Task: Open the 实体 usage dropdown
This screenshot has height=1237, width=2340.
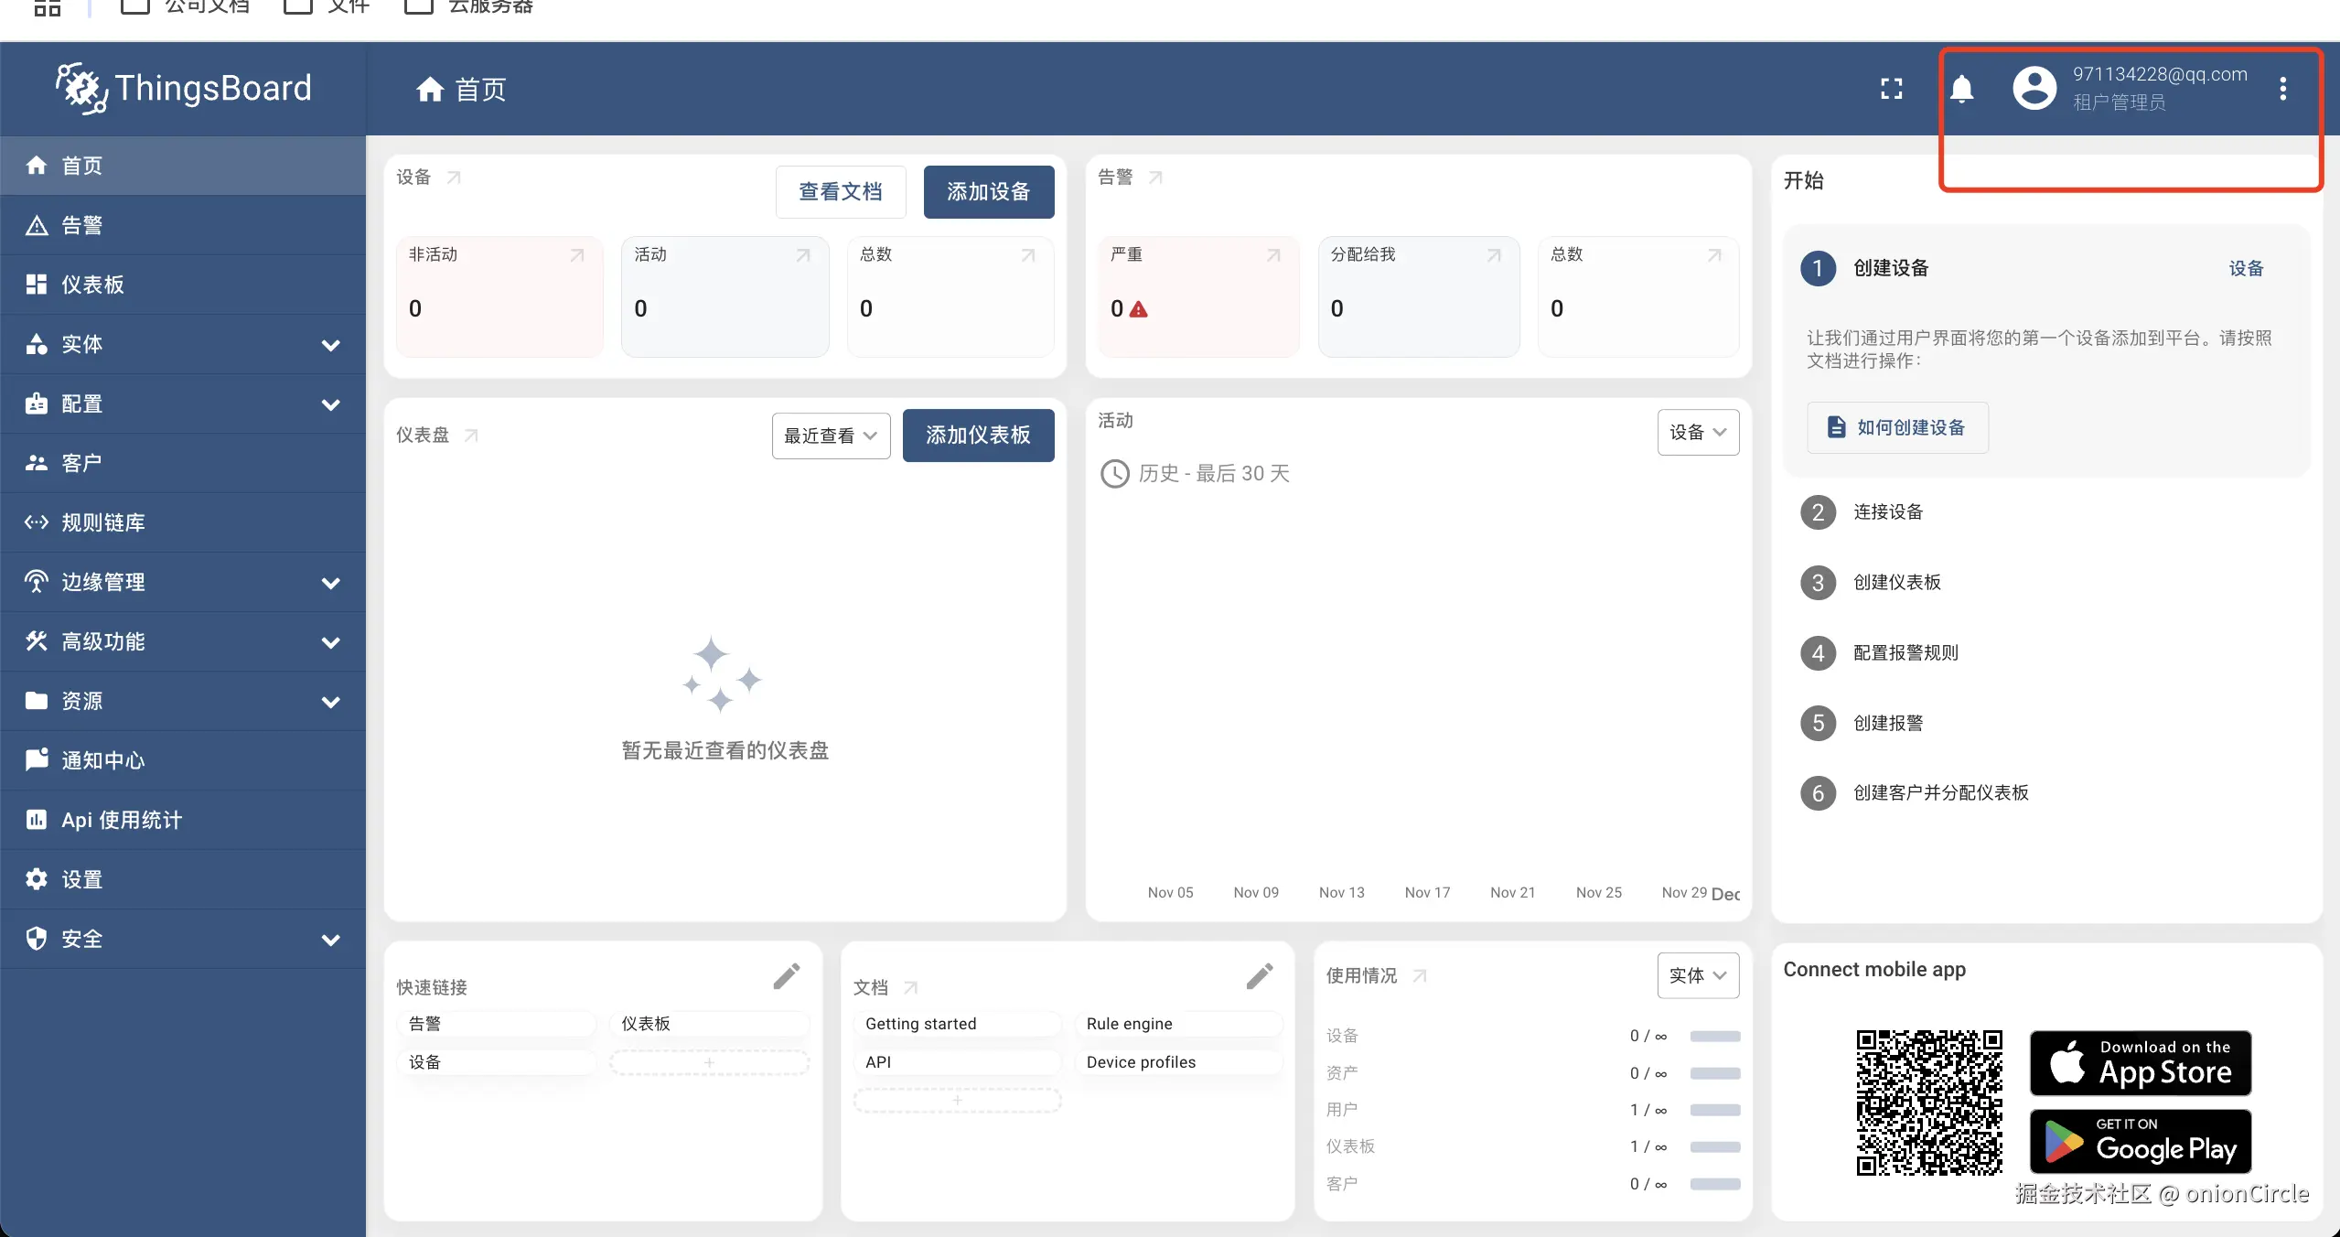Action: (1697, 975)
